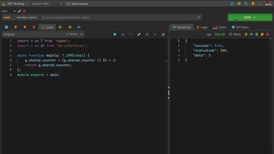Image resolution: width=274 pixels, height=154 pixels.
Task: Open the yellow right-arrow hook tab
Action: pyautogui.click(x=69, y=27)
